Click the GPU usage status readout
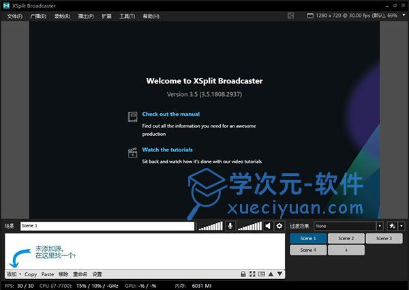This screenshot has height=290, width=409. [140, 286]
